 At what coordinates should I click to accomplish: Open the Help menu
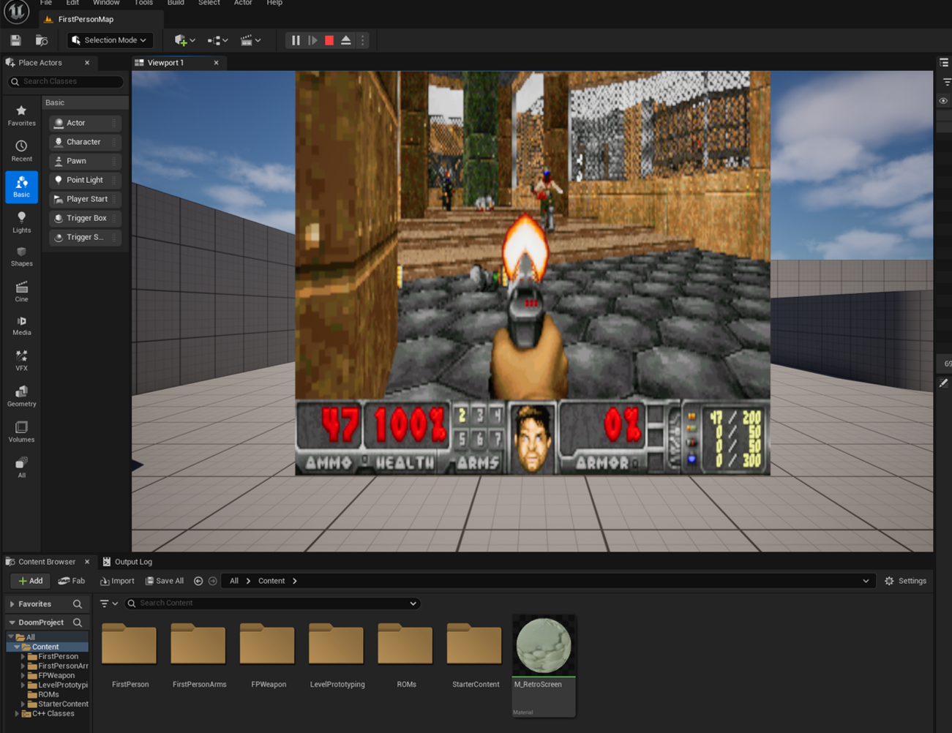pyautogui.click(x=274, y=3)
